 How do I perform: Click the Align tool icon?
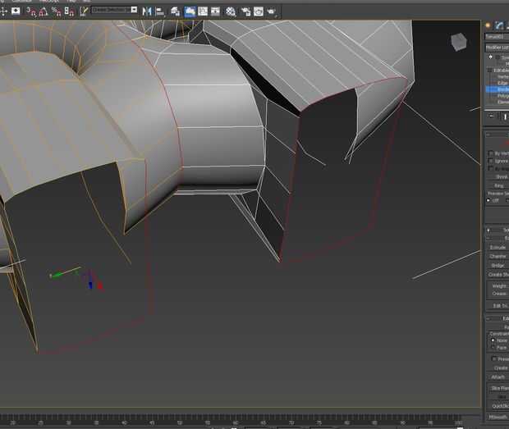click(161, 11)
